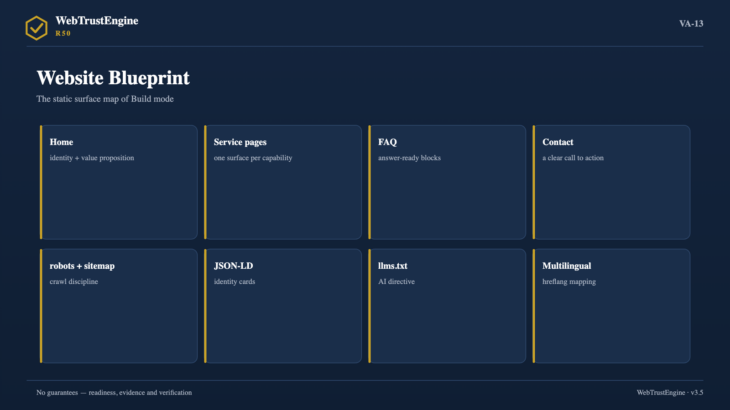This screenshot has width=730, height=410.
Task: Click the WebTrustEngine hexagon checkmark logo
Action: pos(36,28)
